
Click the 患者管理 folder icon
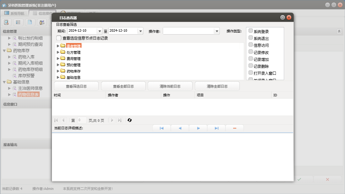[63, 46]
